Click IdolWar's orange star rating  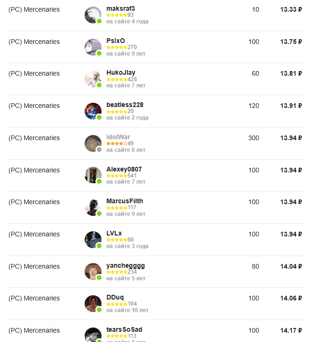coord(116,143)
